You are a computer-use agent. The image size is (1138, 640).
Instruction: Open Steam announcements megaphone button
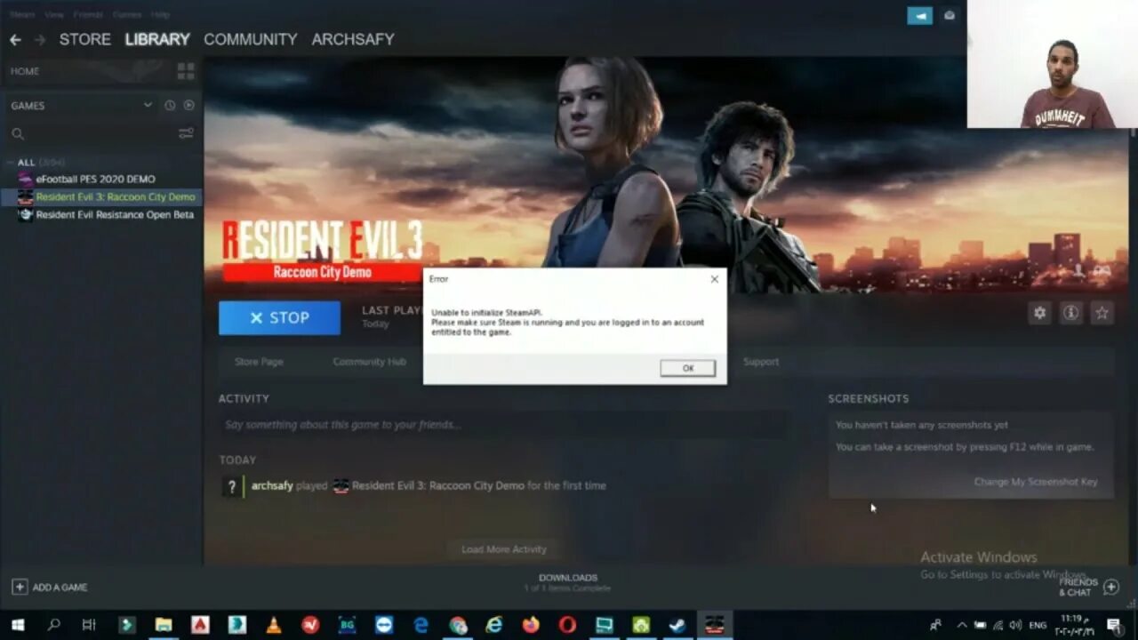point(919,15)
